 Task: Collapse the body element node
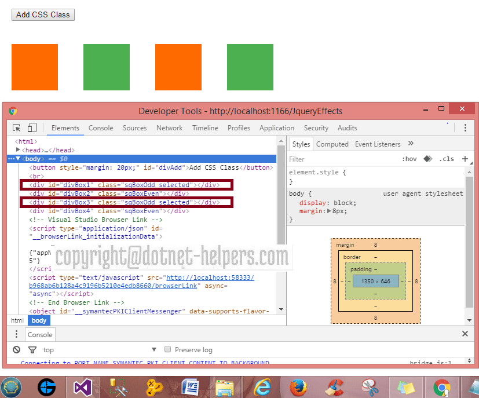(x=18, y=159)
